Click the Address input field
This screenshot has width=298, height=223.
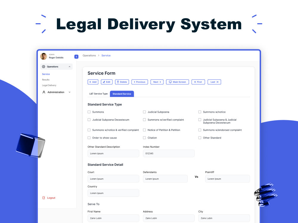169,218
